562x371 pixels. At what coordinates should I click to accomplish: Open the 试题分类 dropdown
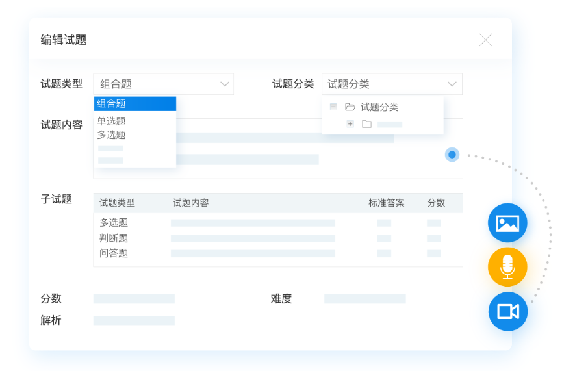pyautogui.click(x=392, y=84)
